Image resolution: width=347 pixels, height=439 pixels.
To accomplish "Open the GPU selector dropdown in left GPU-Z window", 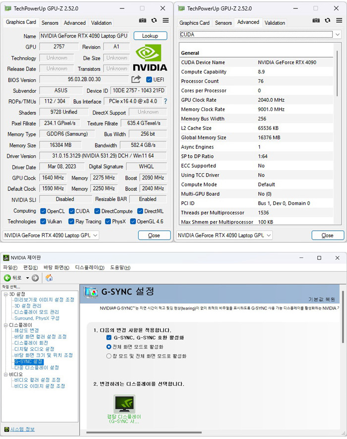I will (51, 235).
